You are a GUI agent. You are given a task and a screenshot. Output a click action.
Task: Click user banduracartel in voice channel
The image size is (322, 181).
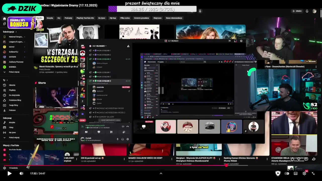(102, 95)
